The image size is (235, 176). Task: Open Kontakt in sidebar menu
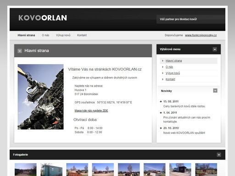[x=170, y=79]
